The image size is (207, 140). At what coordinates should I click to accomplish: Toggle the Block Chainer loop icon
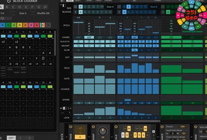coord(2,18)
